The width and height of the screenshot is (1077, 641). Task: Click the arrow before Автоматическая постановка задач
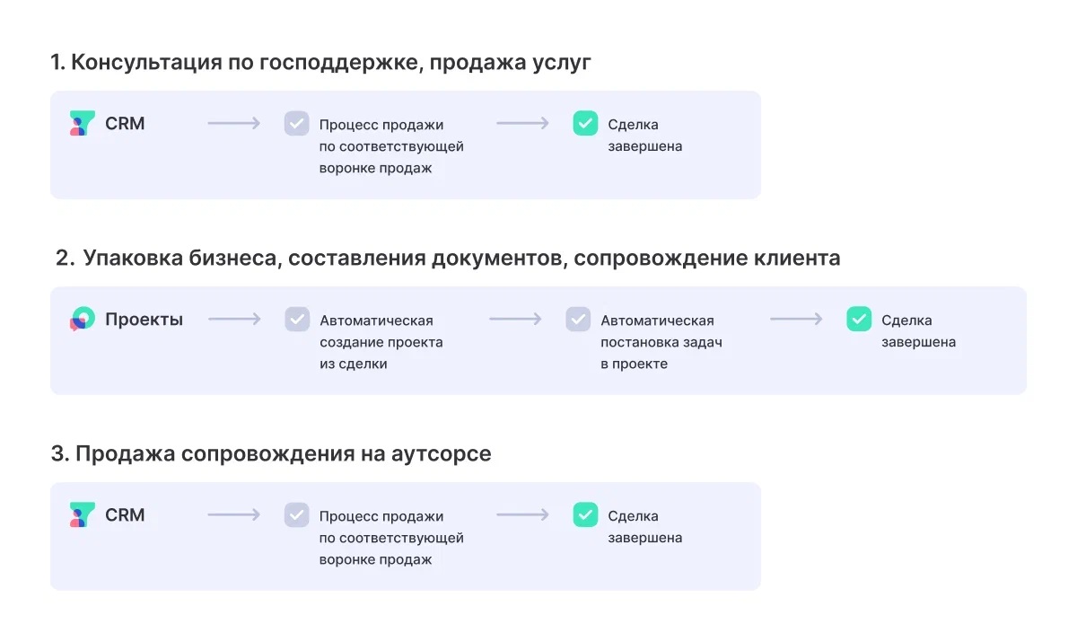tap(515, 319)
